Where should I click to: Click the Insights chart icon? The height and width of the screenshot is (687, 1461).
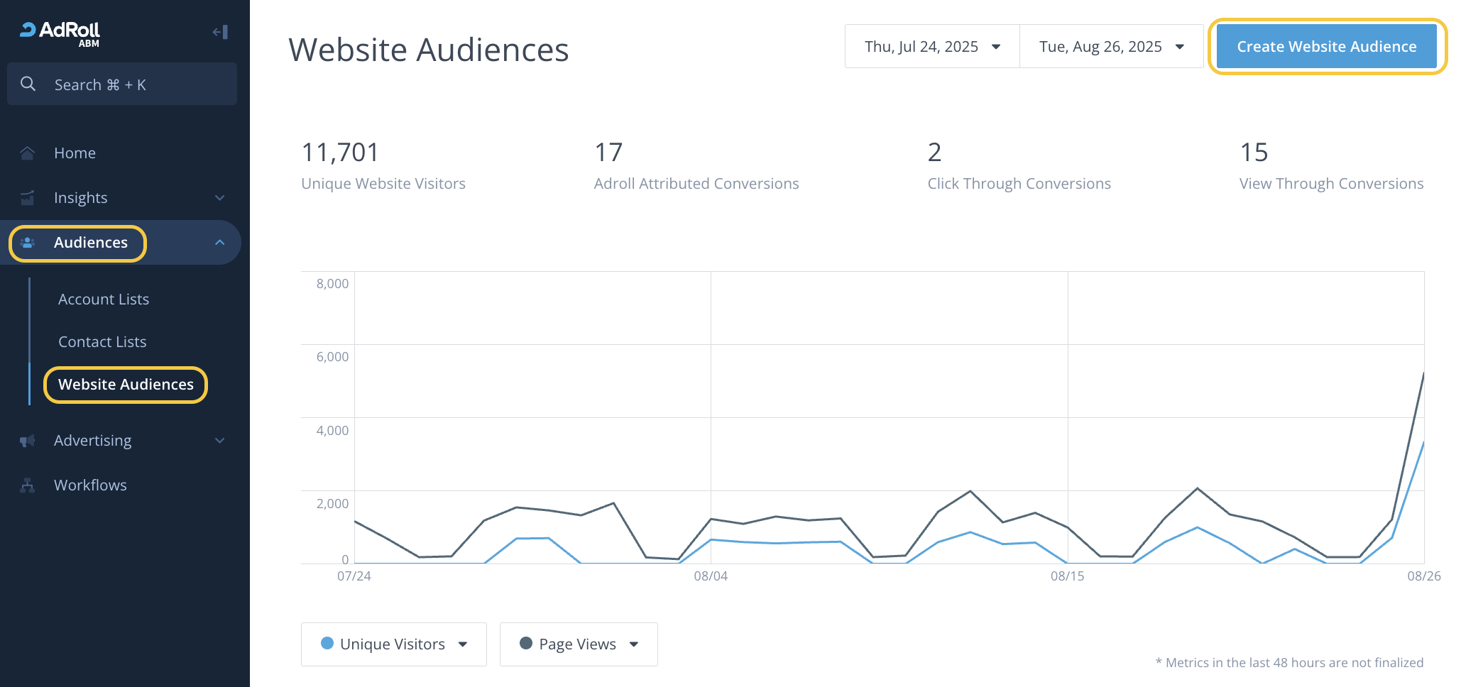pos(28,198)
